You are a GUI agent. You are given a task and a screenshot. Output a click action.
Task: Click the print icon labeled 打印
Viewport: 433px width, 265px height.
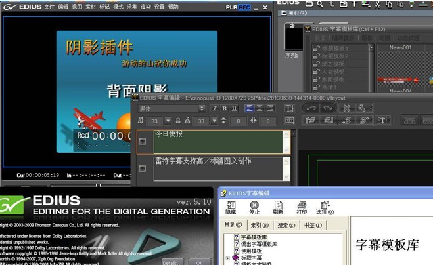pos(302,208)
